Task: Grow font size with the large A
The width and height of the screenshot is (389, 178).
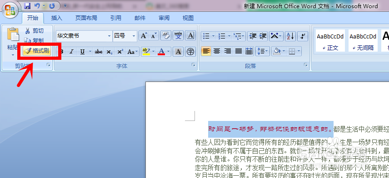Action: click(x=144, y=36)
